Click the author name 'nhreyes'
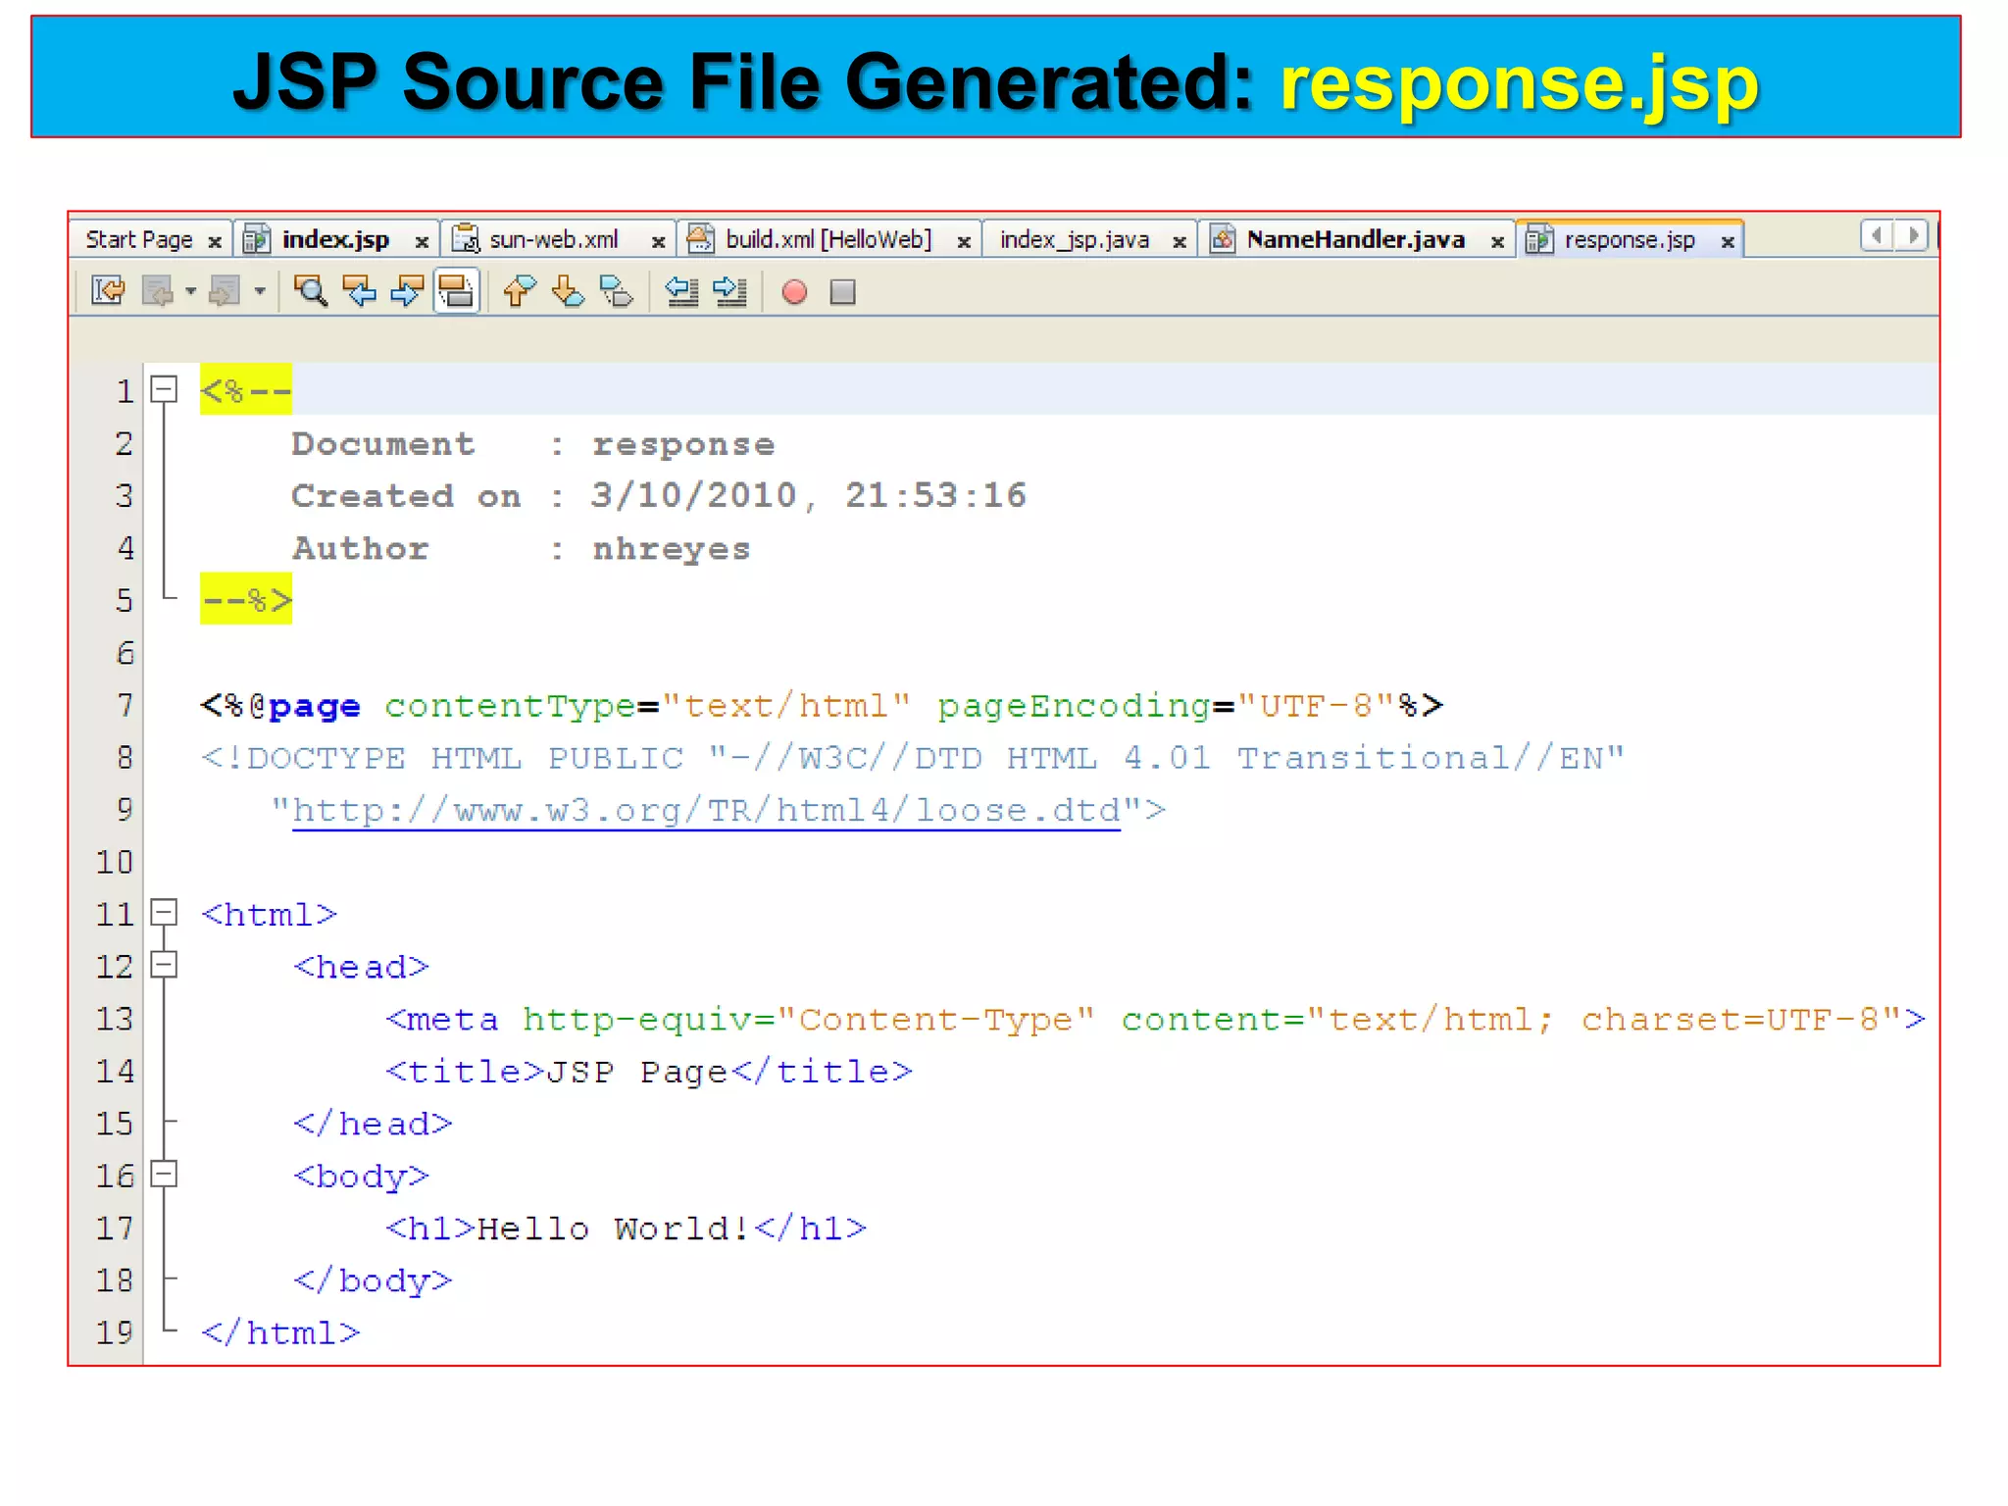Image resolution: width=2008 pixels, height=1506 pixels. pos(672,549)
